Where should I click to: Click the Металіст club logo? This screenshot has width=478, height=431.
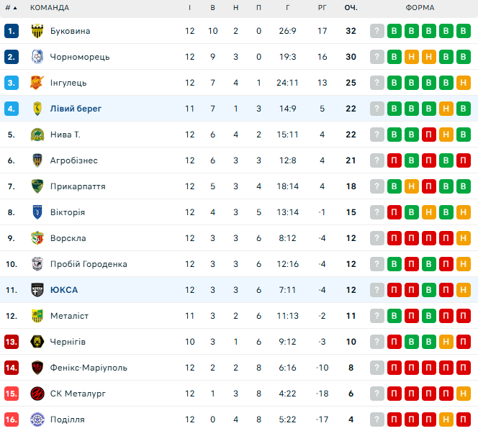pos(37,316)
